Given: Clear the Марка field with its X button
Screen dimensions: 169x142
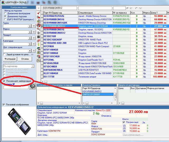Looking at the screenshot, I should 34,32.
